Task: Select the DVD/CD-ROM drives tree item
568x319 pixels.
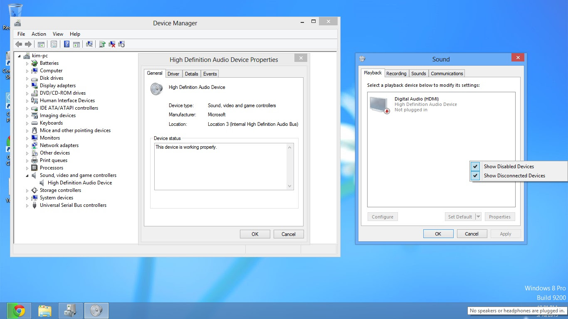Action: tap(63, 93)
